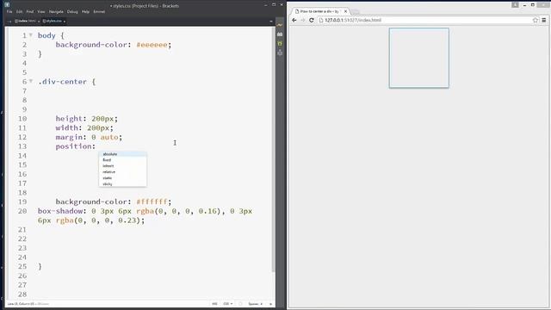Open the Debug menu in Brackets
The width and height of the screenshot is (551, 310).
click(72, 11)
